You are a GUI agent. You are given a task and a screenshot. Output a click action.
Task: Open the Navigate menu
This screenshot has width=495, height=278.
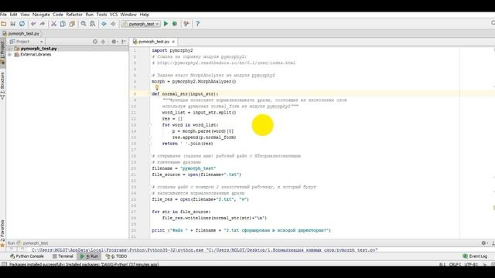pos(41,15)
